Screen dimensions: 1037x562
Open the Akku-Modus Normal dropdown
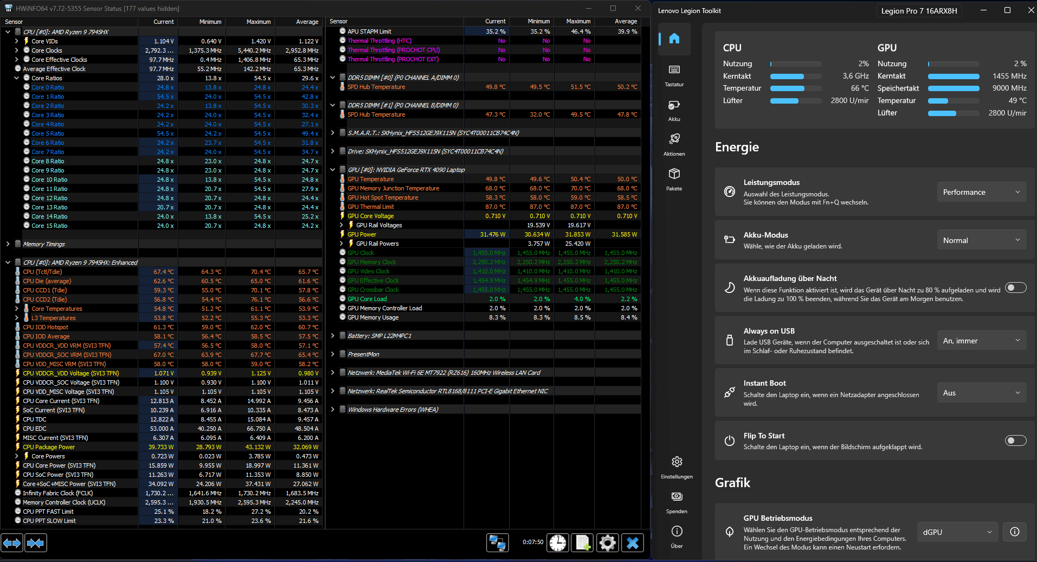[x=982, y=240]
